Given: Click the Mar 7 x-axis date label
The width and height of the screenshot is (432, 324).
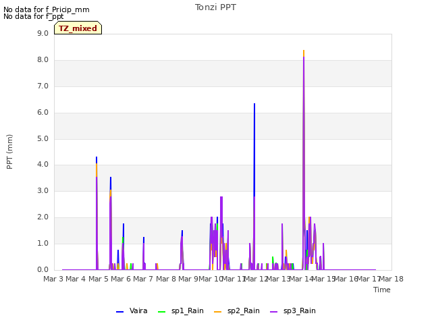Looking at the screenshot, I should (x=143, y=279).
